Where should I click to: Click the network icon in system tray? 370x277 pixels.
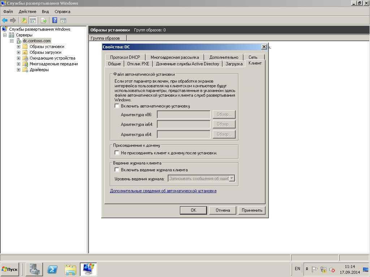point(323,269)
